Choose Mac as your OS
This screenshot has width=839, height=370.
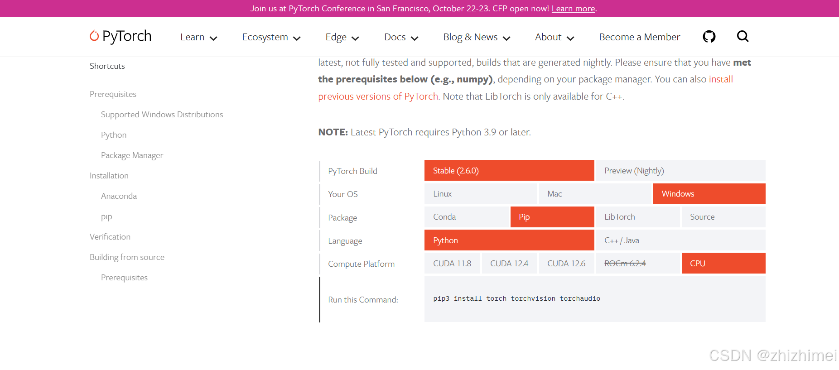tap(595, 194)
